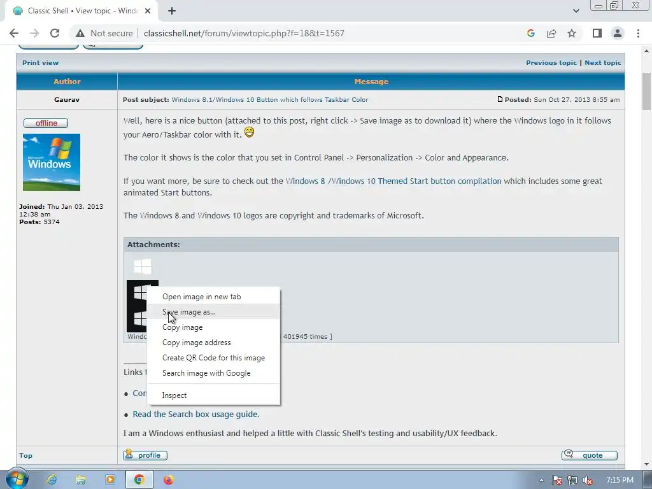This screenshot has width=652, height=489.
Task: Click the offline status badge
Action: click(x=46, y=123)
